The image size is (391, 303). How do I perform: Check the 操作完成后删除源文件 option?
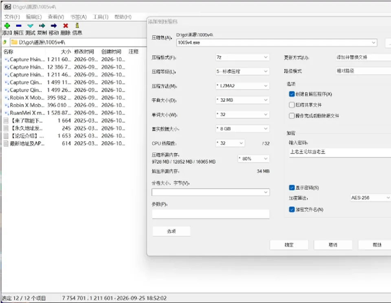292,116
